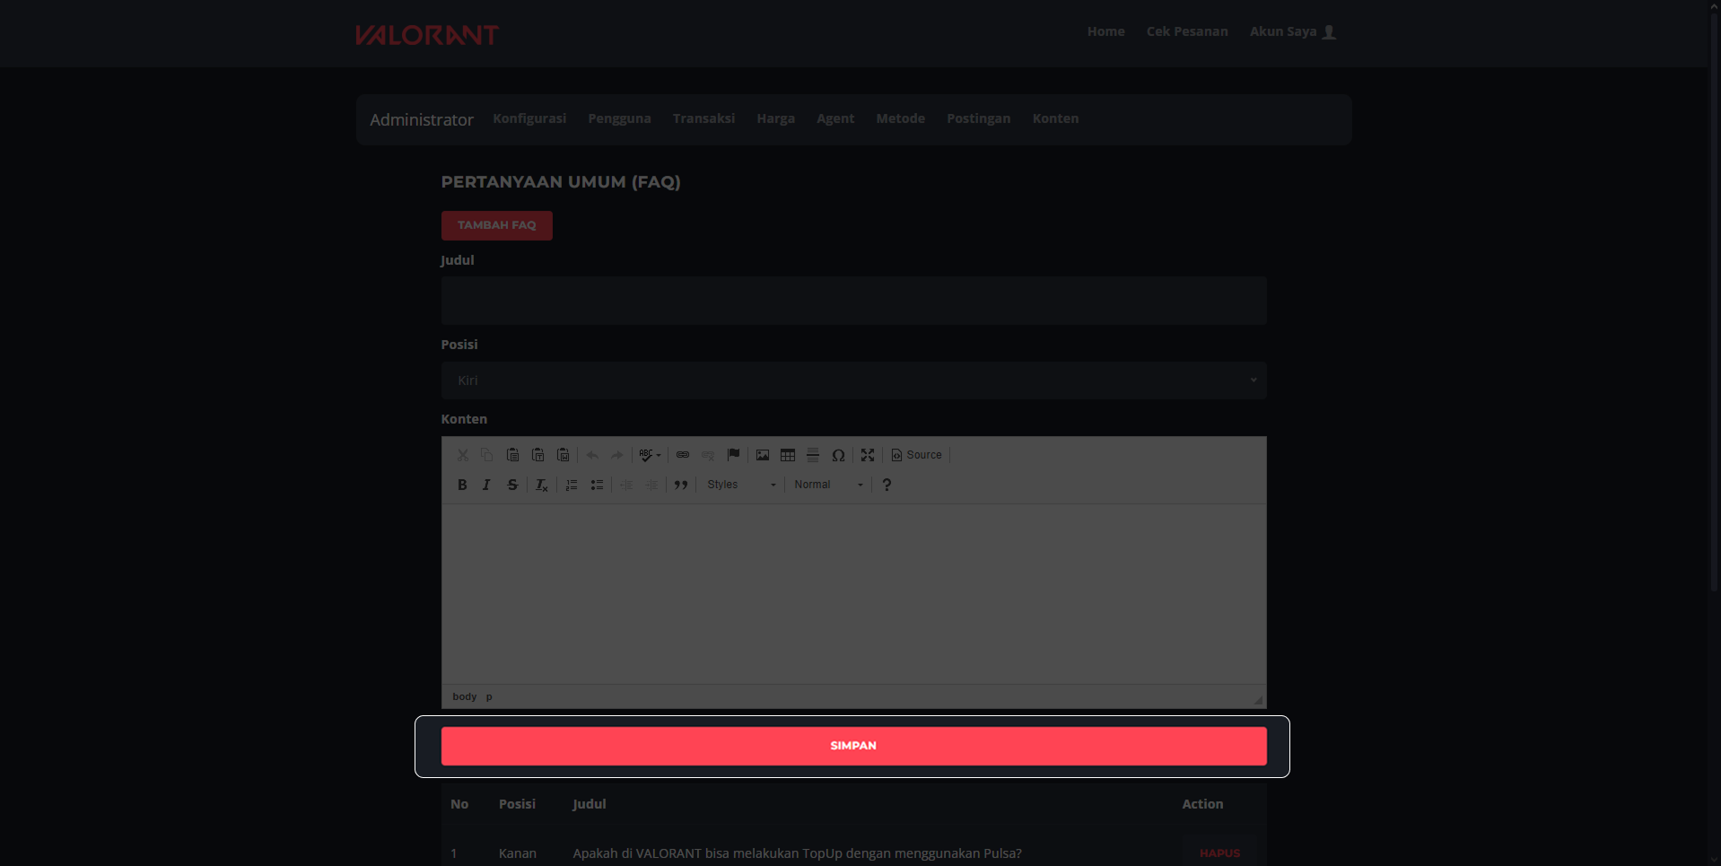
Task: Open the spell checker dropdown
Action: click(x=650, y=455)
